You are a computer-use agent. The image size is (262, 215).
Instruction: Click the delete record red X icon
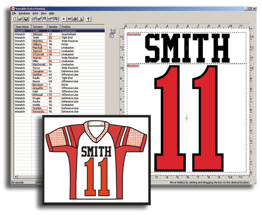[x=56, y=19]
